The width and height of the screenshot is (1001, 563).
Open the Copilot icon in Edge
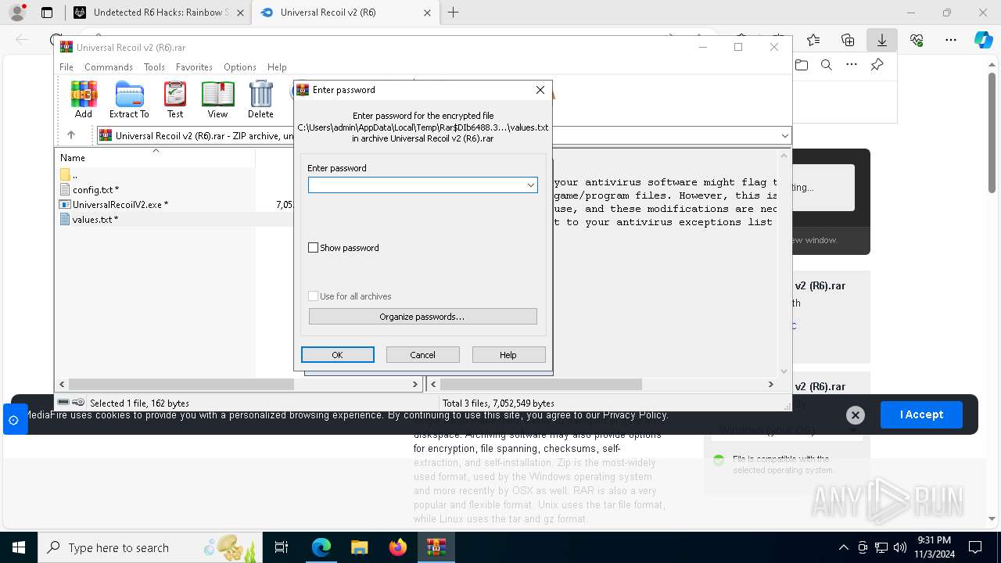(983, 40)
